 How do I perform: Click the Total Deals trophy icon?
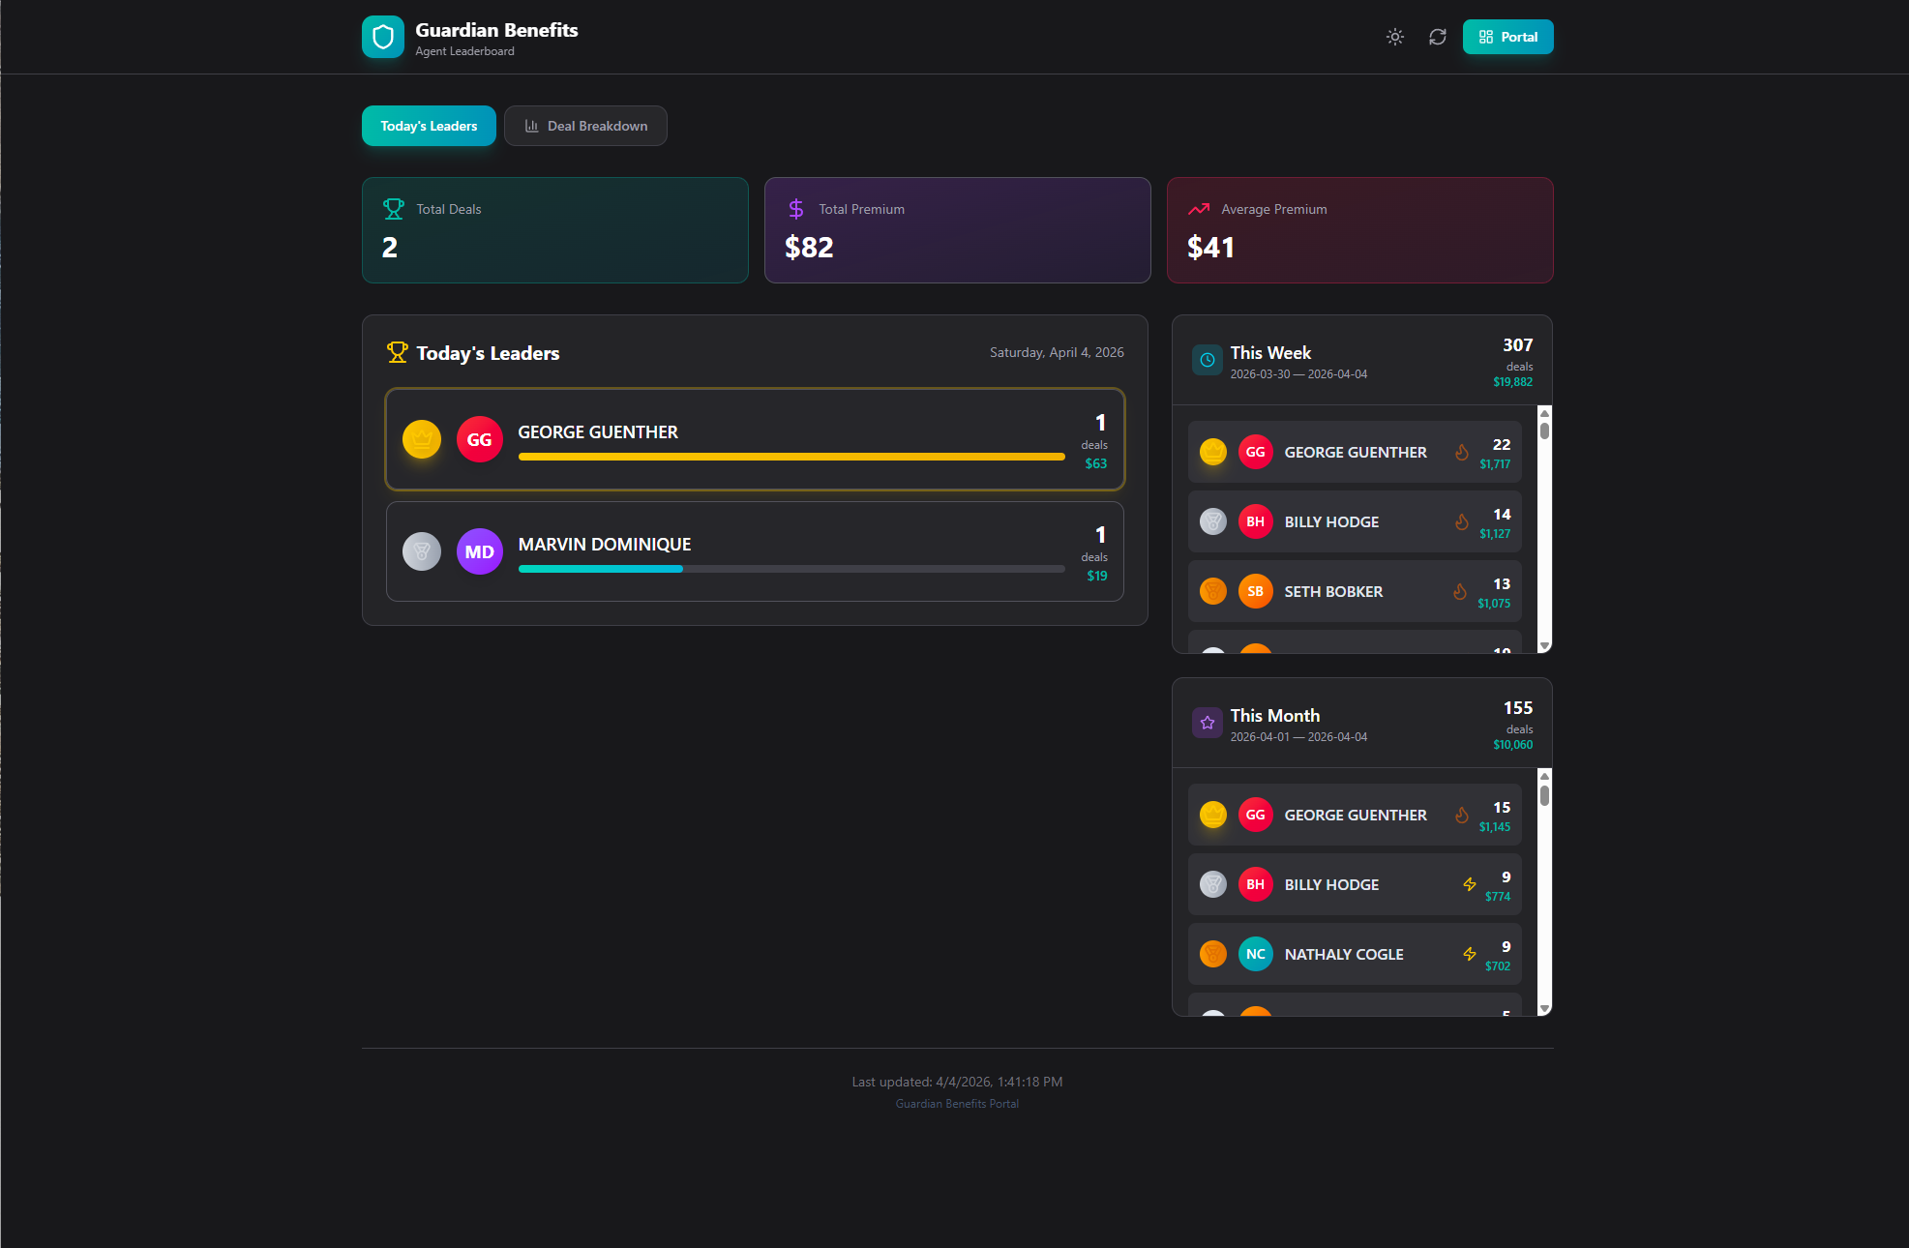click(393, 209)
